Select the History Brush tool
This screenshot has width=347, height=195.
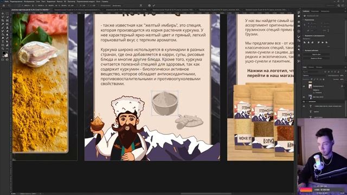(3, 31)
